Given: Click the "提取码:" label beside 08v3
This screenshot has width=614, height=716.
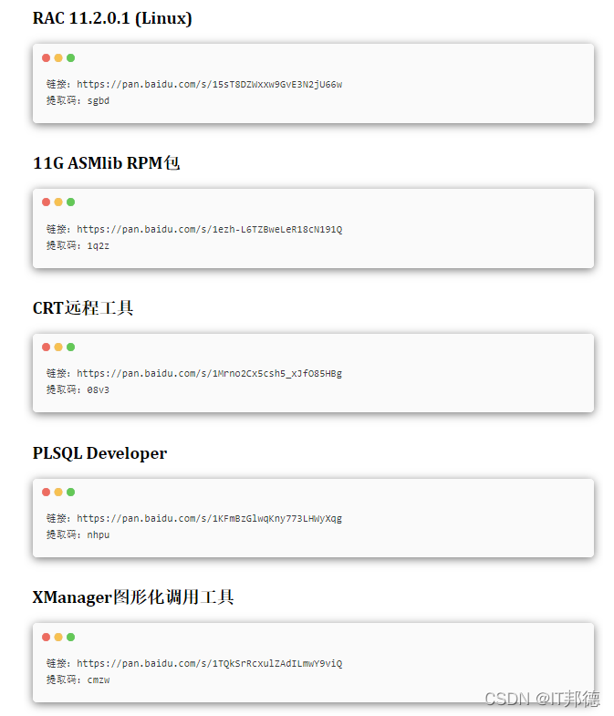Looking at the screenshot, I should tap(64, 390).
